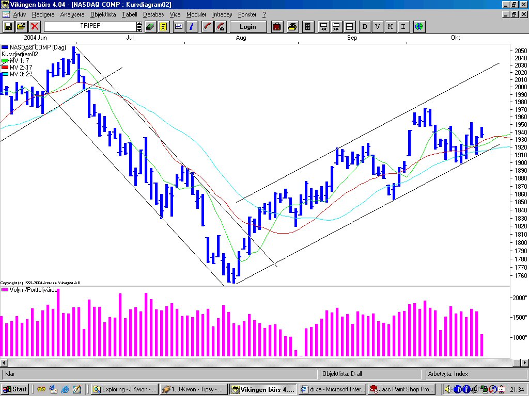The height and width of the screenshot is (396, 529).
Task: Click the green money stack icon
Action: 150,27
